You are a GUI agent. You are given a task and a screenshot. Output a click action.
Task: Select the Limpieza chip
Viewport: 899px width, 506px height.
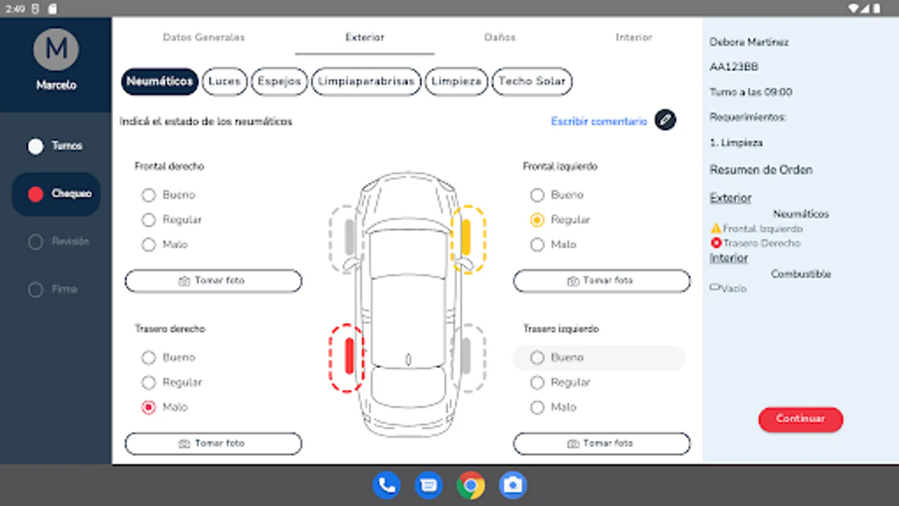456,82
